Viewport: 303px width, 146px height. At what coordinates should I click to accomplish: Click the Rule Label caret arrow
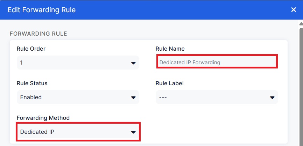click(x=272, y=97)
